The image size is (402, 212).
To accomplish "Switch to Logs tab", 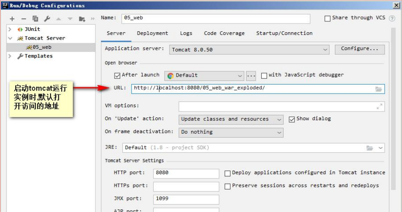I will pos(186,34).
